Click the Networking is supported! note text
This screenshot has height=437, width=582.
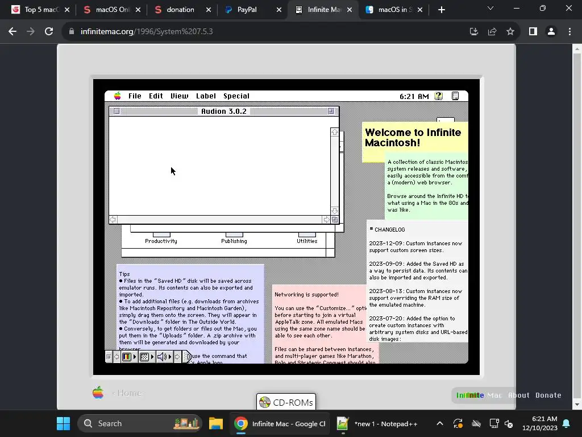306,294
